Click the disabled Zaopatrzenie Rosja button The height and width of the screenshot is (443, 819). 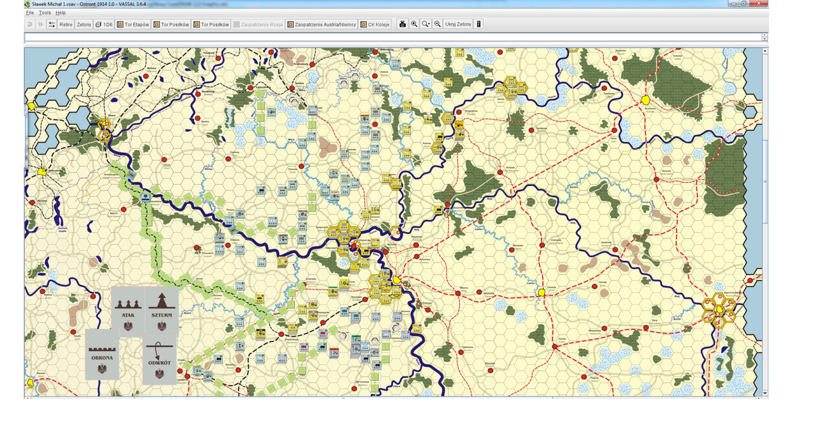[x=258, y=24]
